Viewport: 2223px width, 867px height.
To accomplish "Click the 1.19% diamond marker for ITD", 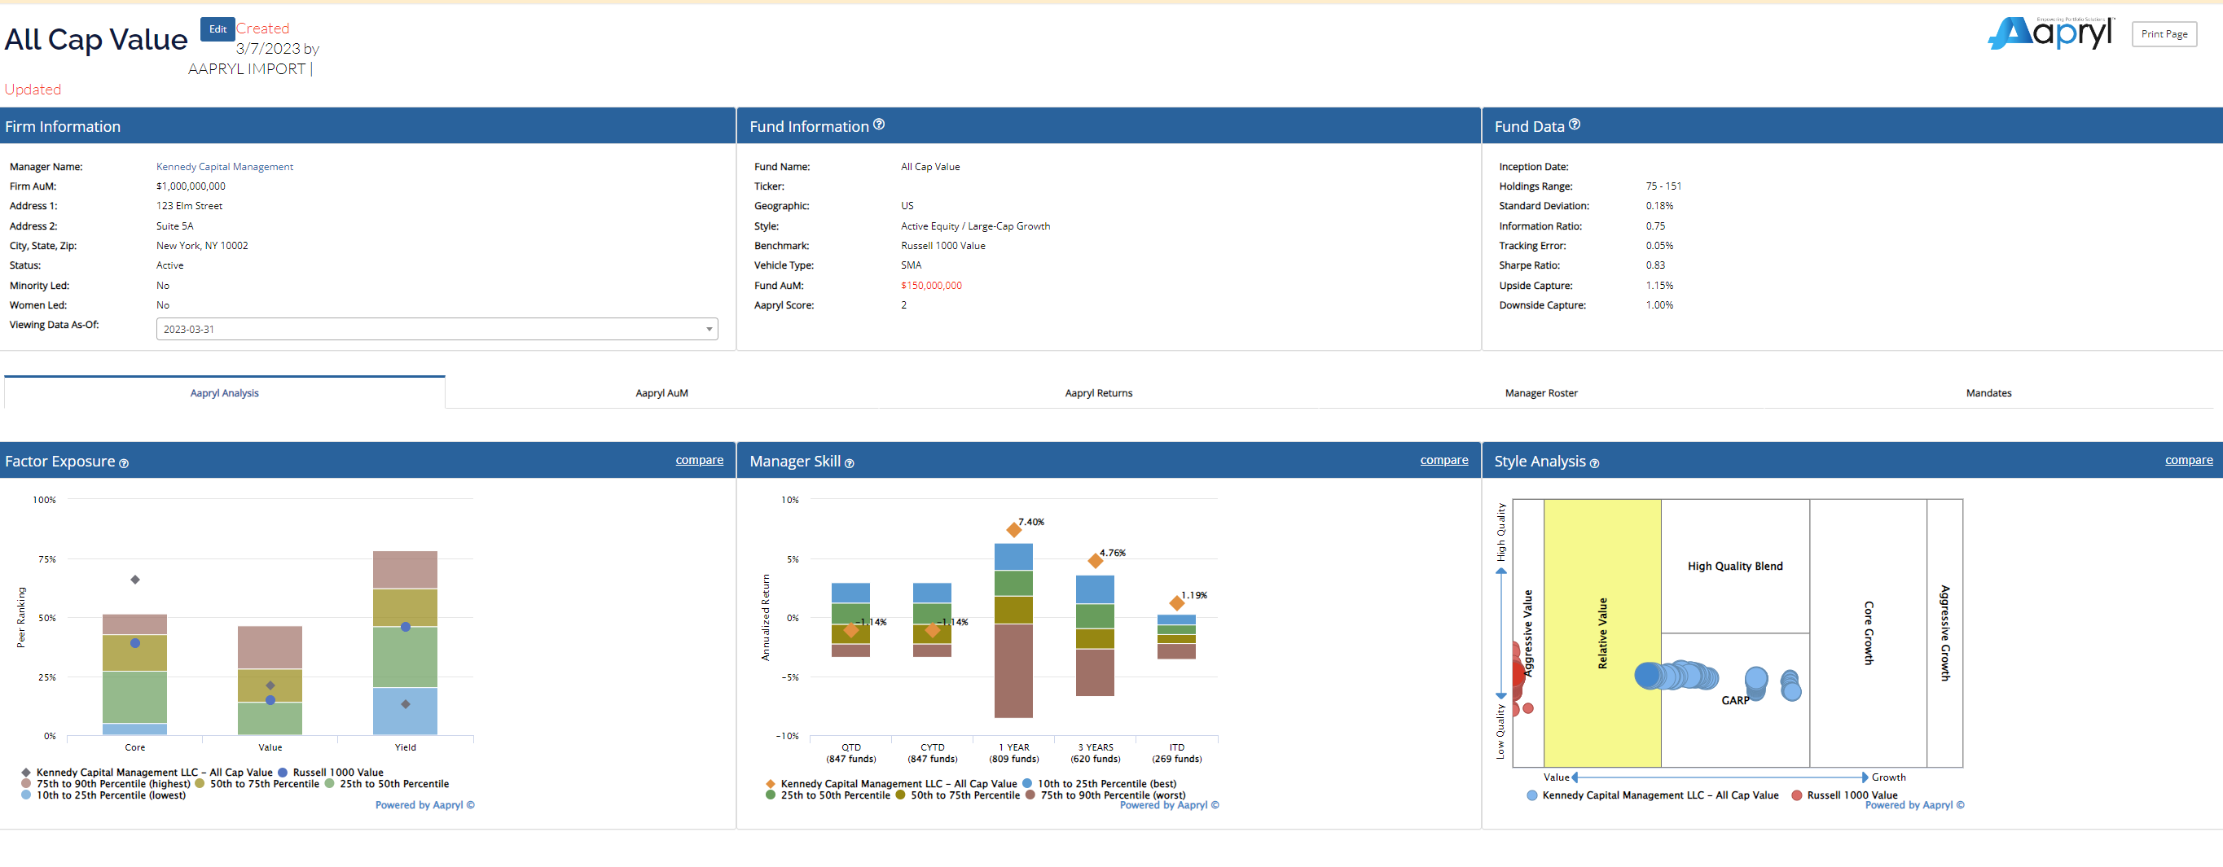I will point(1176,602).
